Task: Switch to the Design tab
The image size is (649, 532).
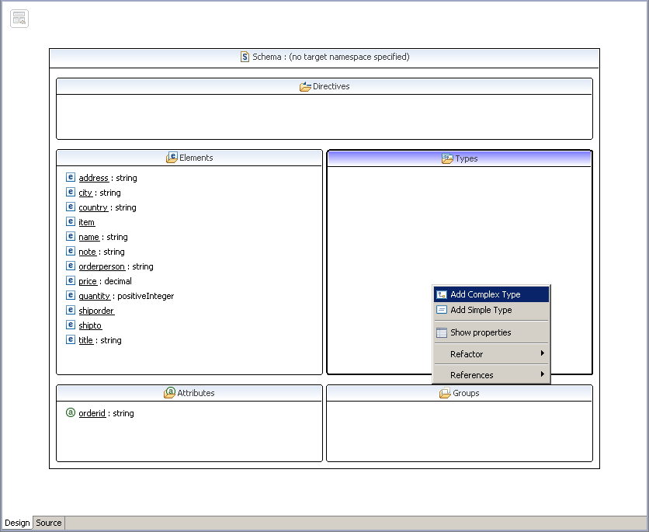Action: 17,523
